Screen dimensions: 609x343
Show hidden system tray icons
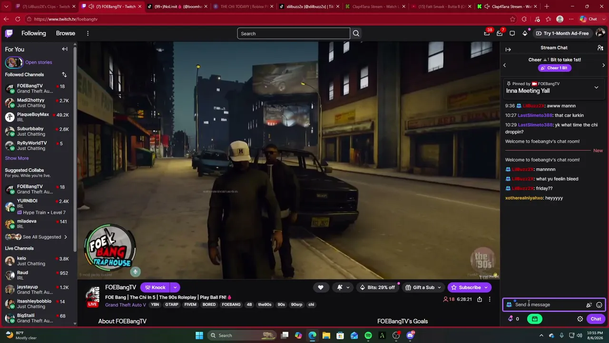click(541, 335)
